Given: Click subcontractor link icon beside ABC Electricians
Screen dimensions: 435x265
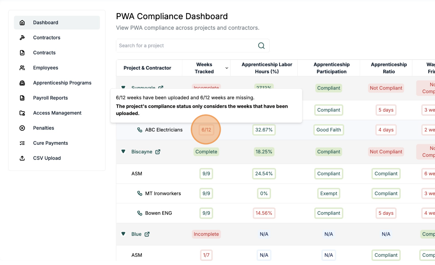Looking at the screenshot, I should [140, 130].
